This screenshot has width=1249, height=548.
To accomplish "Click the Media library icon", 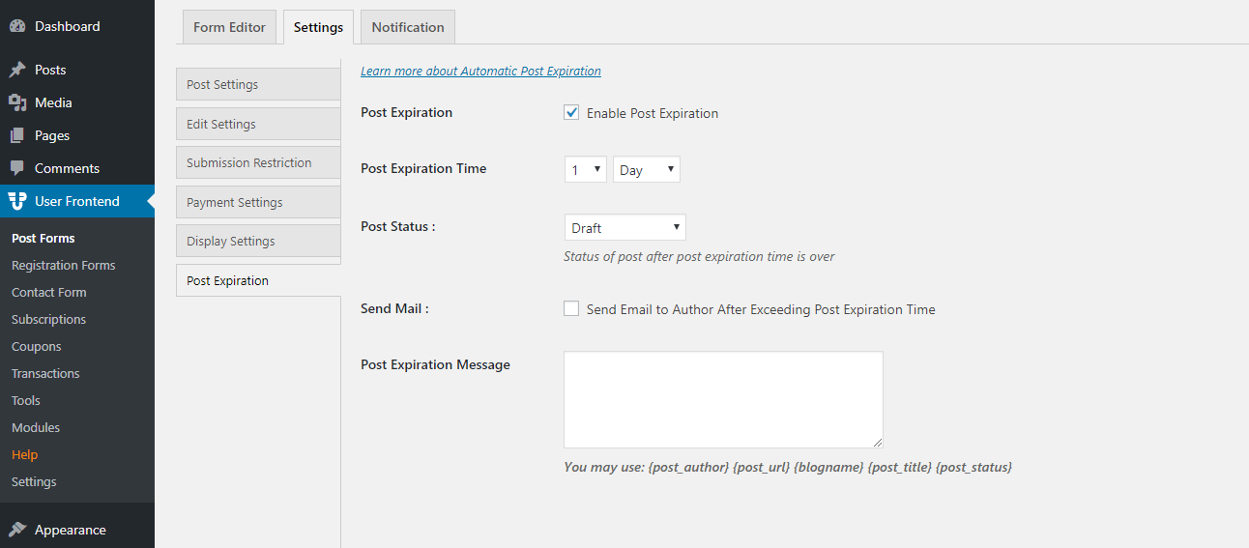I will coord(17,102).
